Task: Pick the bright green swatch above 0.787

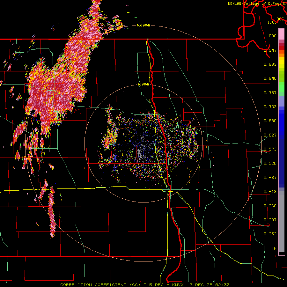Action: [282, 87]
